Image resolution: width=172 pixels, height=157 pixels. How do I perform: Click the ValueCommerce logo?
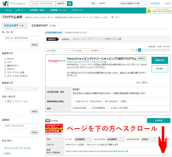tap(5, 4)
